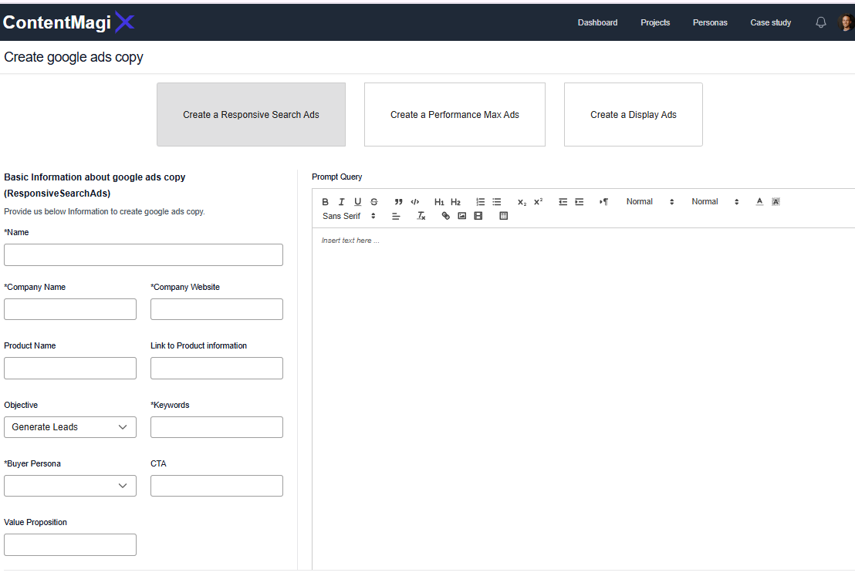Apply Heading 1 style
This screenshot has width=855, height=576.
tap(439, 201)
